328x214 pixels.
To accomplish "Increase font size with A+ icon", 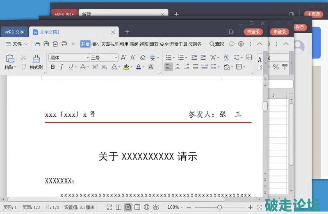I will pyautogui.click(x=124, y=58).
